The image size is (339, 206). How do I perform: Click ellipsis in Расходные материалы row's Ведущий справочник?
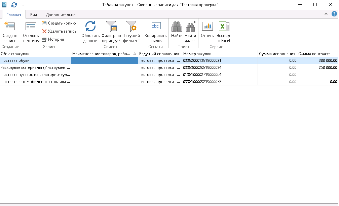[178, 68]
